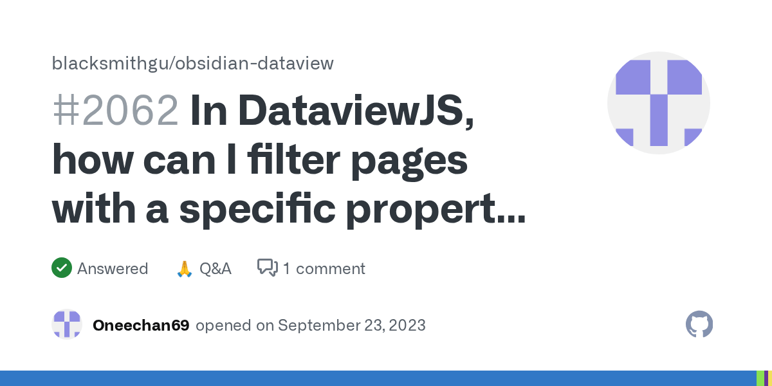Viewport: 772px width, 386px height.
Task: Click the blue language bar segment
Action: pyautogui.click(x=378, y=378)
